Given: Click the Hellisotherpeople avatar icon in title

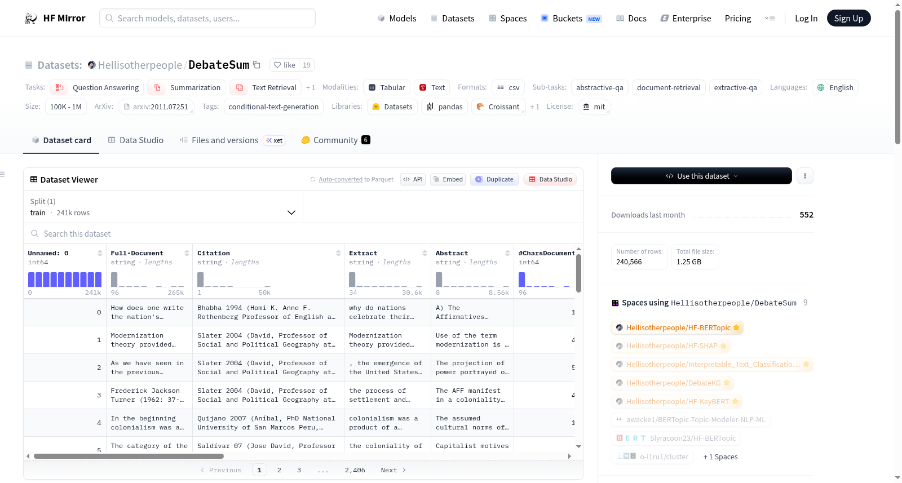Looking at the screenshot, I should point(92,65).
